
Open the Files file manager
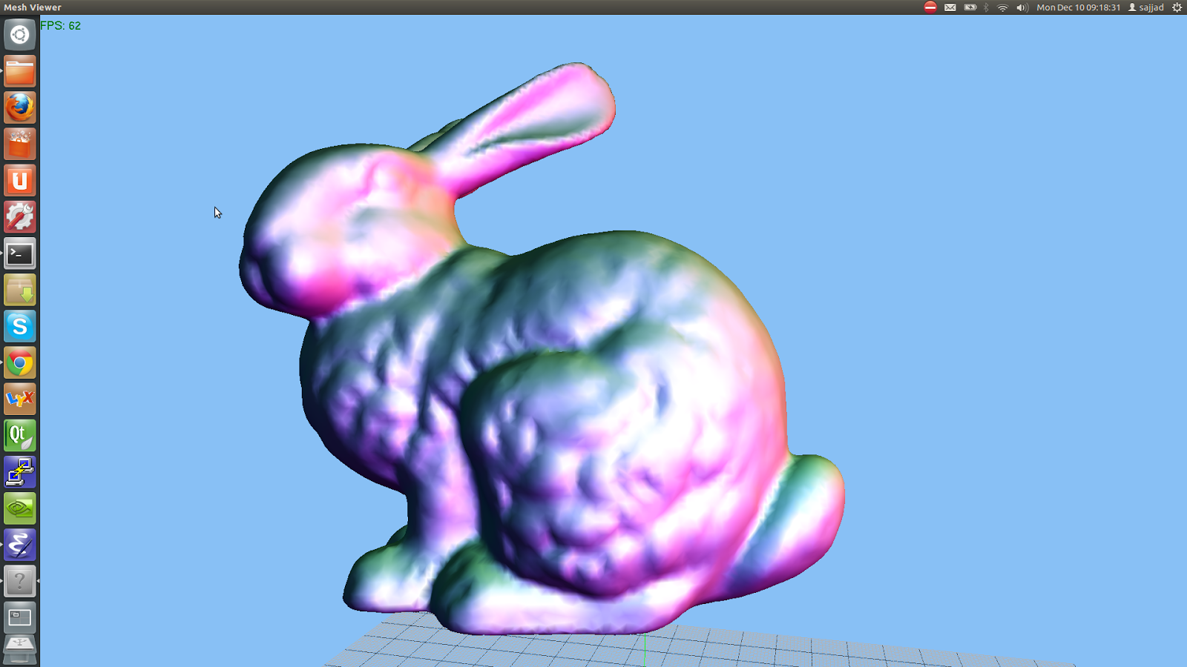click(19, 71)
